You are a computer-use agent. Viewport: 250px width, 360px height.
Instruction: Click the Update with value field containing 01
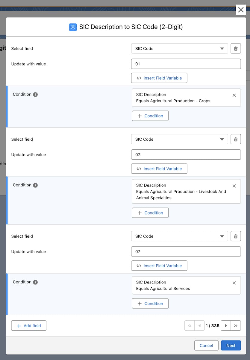(x=186, y=64)
